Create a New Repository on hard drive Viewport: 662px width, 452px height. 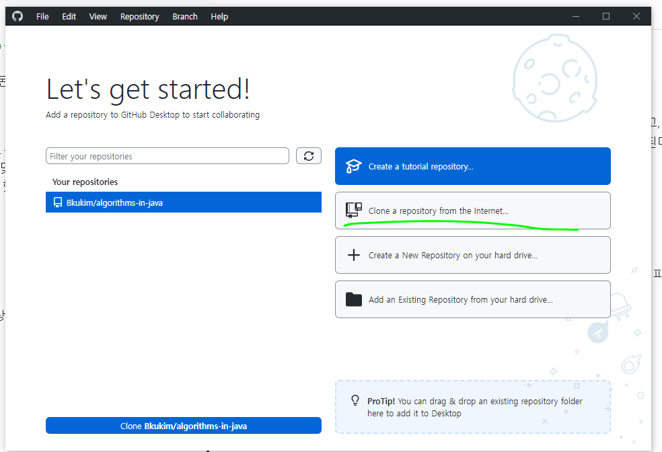473,255
